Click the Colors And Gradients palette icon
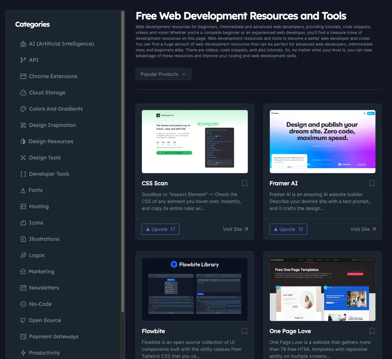 23,109
